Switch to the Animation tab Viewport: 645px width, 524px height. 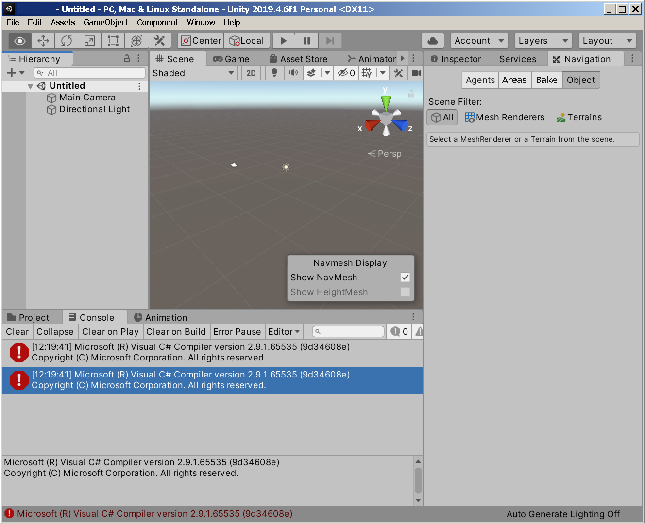tap(160, 317)
